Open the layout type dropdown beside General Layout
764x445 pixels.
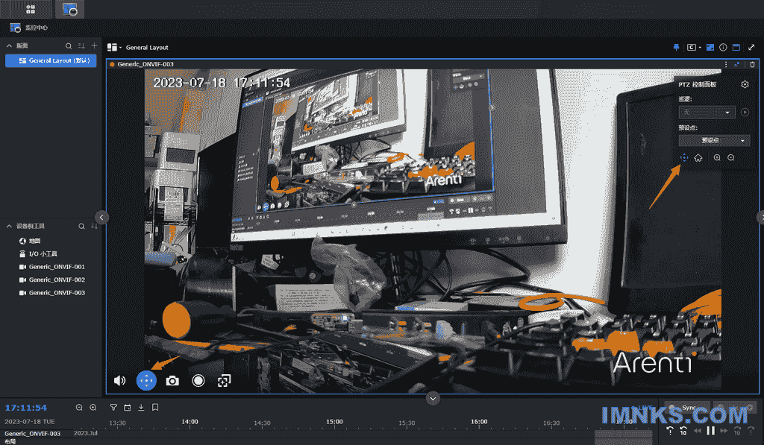(x=114, y=47)
